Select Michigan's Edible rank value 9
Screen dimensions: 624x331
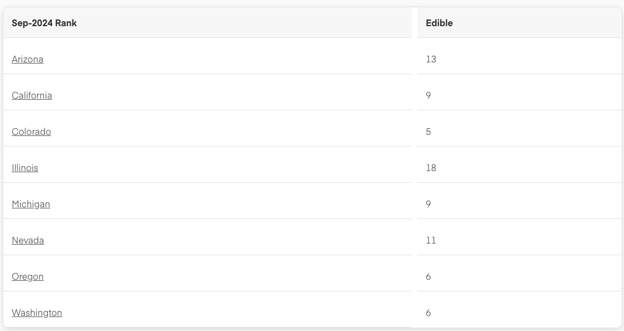[428, 204]
